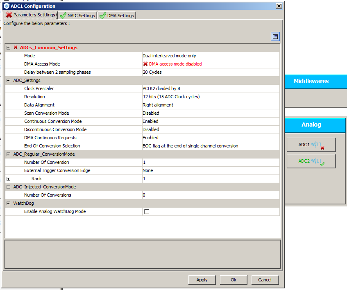Select the DMA Continuous Requests label
Viewport: 347px width, 290px height.
pyautogui.click(x=50, y=138)
